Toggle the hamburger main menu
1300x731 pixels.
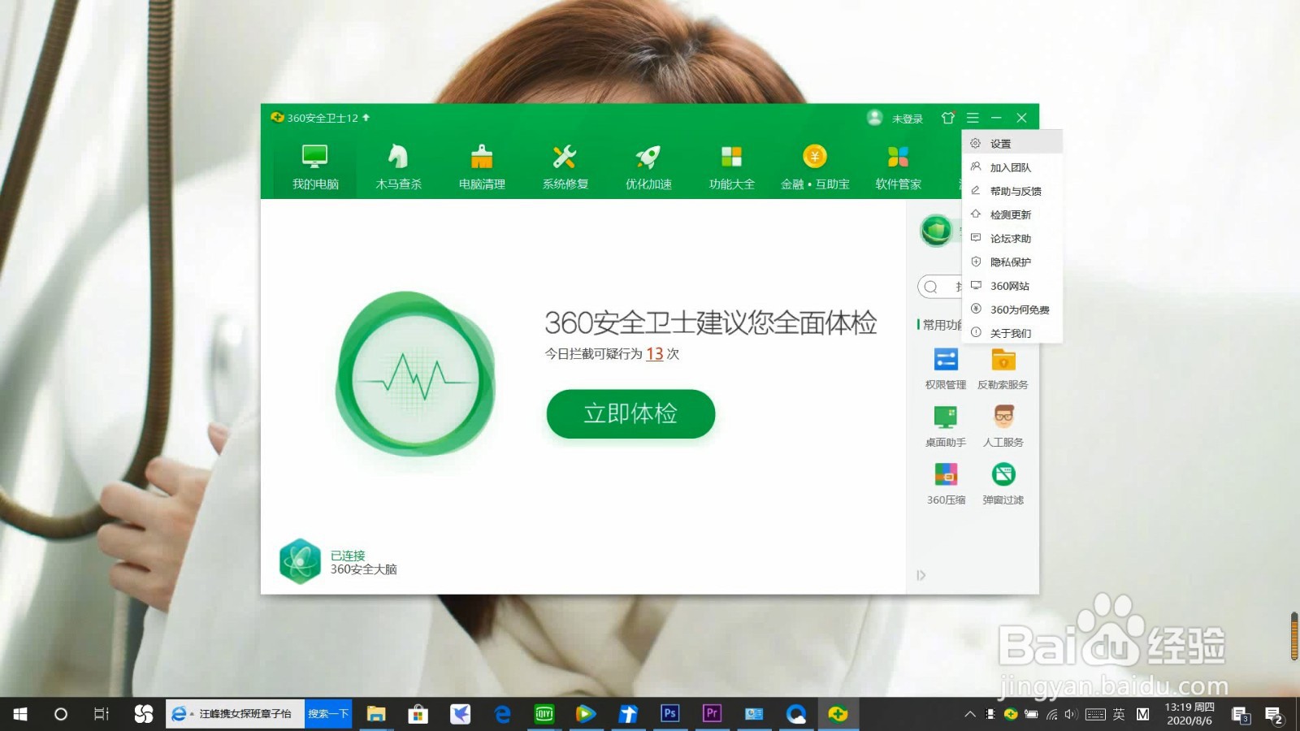tap(973, 118)
